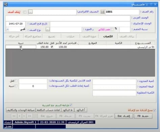Click the الحد الأدنى للكمية بكل المستودعات field
The width and height of the screenshot is (160, 132).
point(33,81)
